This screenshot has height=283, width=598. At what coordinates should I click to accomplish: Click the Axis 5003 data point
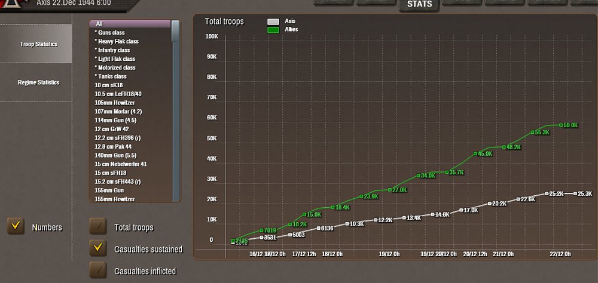pyautogui.click(x=290, y=235)
